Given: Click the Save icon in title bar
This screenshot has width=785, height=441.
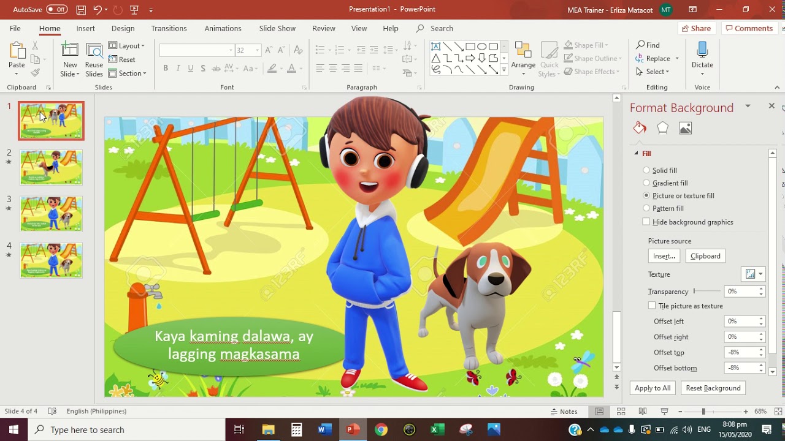Looking at the screenshot, I should [x=81, y=9].
